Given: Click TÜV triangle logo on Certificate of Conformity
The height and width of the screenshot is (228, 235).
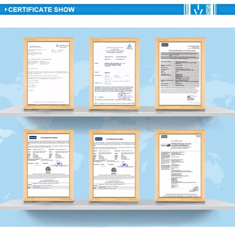Looking at the screenshot, I should point(129,46).
